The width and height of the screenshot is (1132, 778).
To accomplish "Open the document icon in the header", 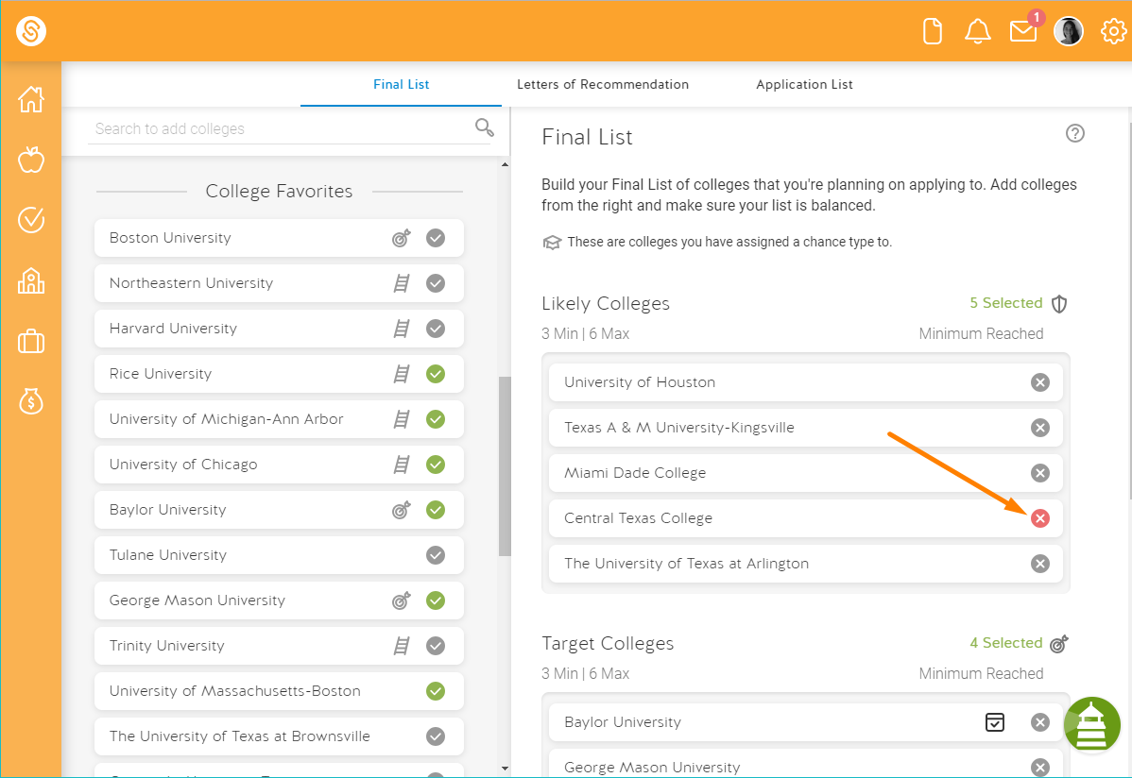I will click(932, 32).
